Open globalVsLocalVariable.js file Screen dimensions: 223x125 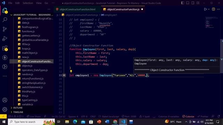click(x=35, y=40)
